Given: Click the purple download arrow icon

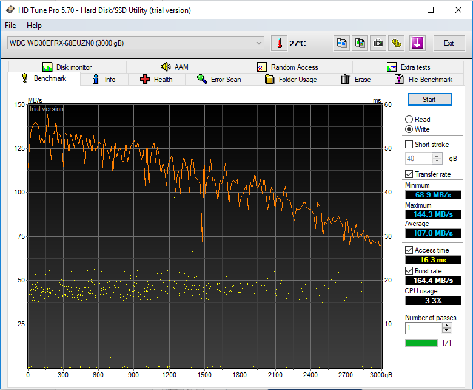Looking at the screenshot, I should coord(417,43).
